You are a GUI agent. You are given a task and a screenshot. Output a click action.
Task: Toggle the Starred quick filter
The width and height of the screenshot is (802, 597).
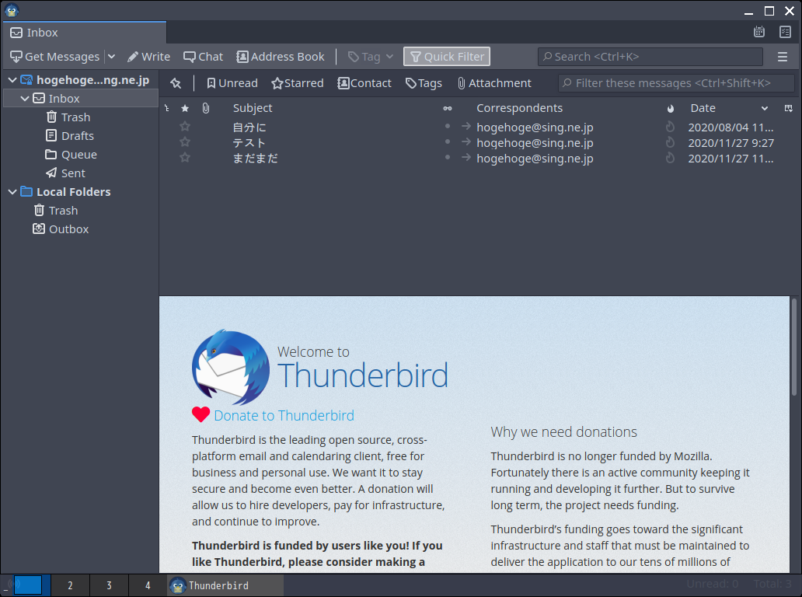tap(298, 83)
